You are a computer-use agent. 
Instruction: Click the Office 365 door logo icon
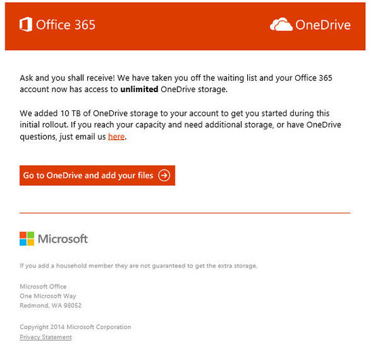[26, 24]
